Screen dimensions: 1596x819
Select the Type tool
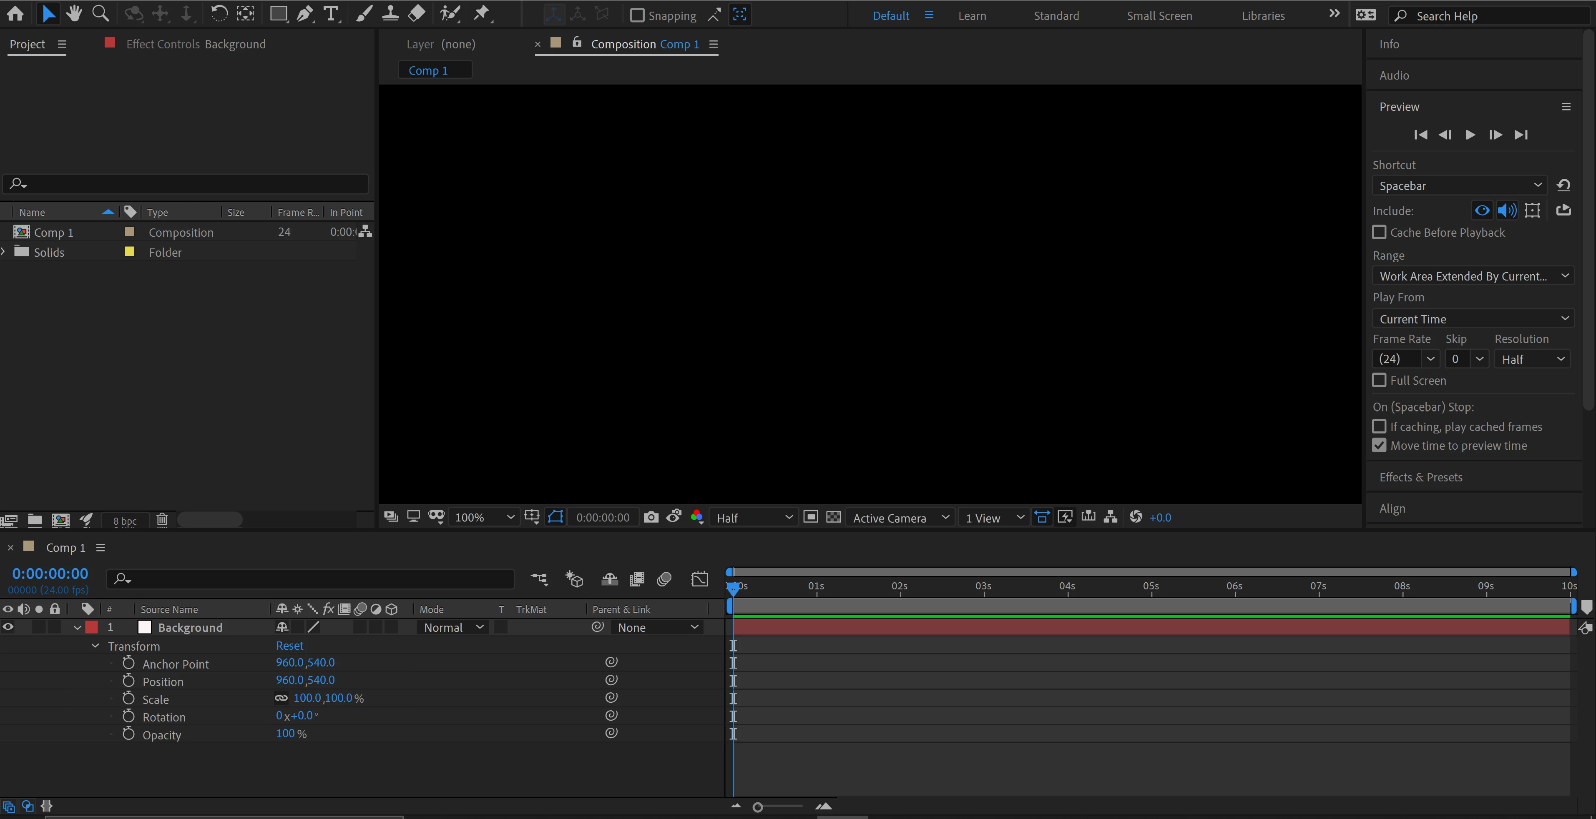pyautogui.click(x=332, y=14)
